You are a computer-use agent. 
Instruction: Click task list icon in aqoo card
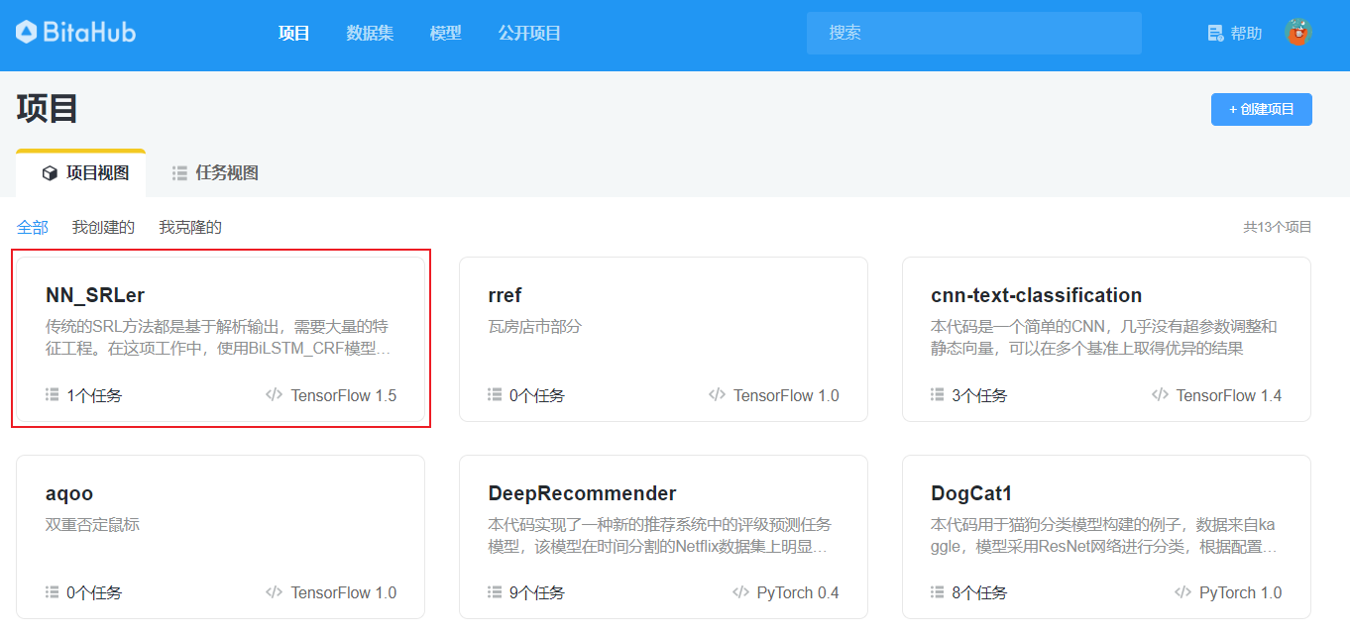tap(53, 591)
